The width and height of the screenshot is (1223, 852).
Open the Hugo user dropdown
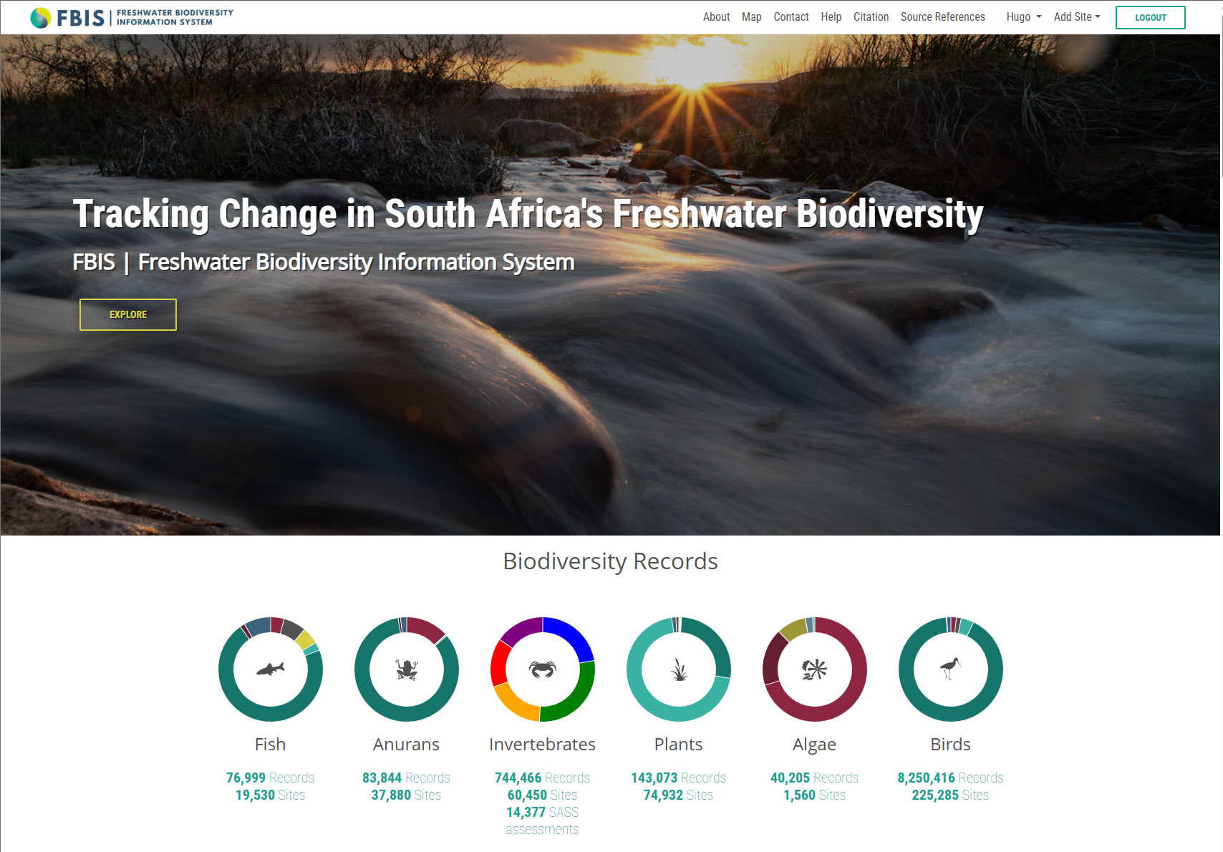(1023, 17)
